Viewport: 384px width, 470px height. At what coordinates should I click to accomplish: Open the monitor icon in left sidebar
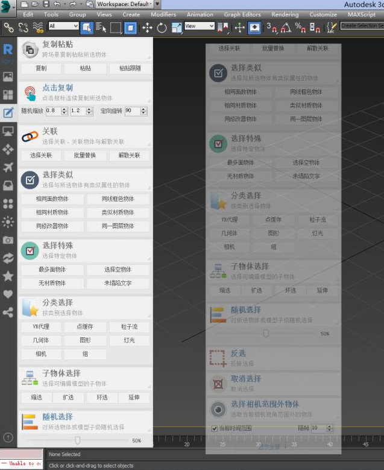[8, 131]
